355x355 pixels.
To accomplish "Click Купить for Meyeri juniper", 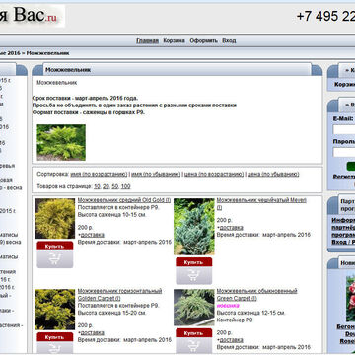I will pos(194,262).
